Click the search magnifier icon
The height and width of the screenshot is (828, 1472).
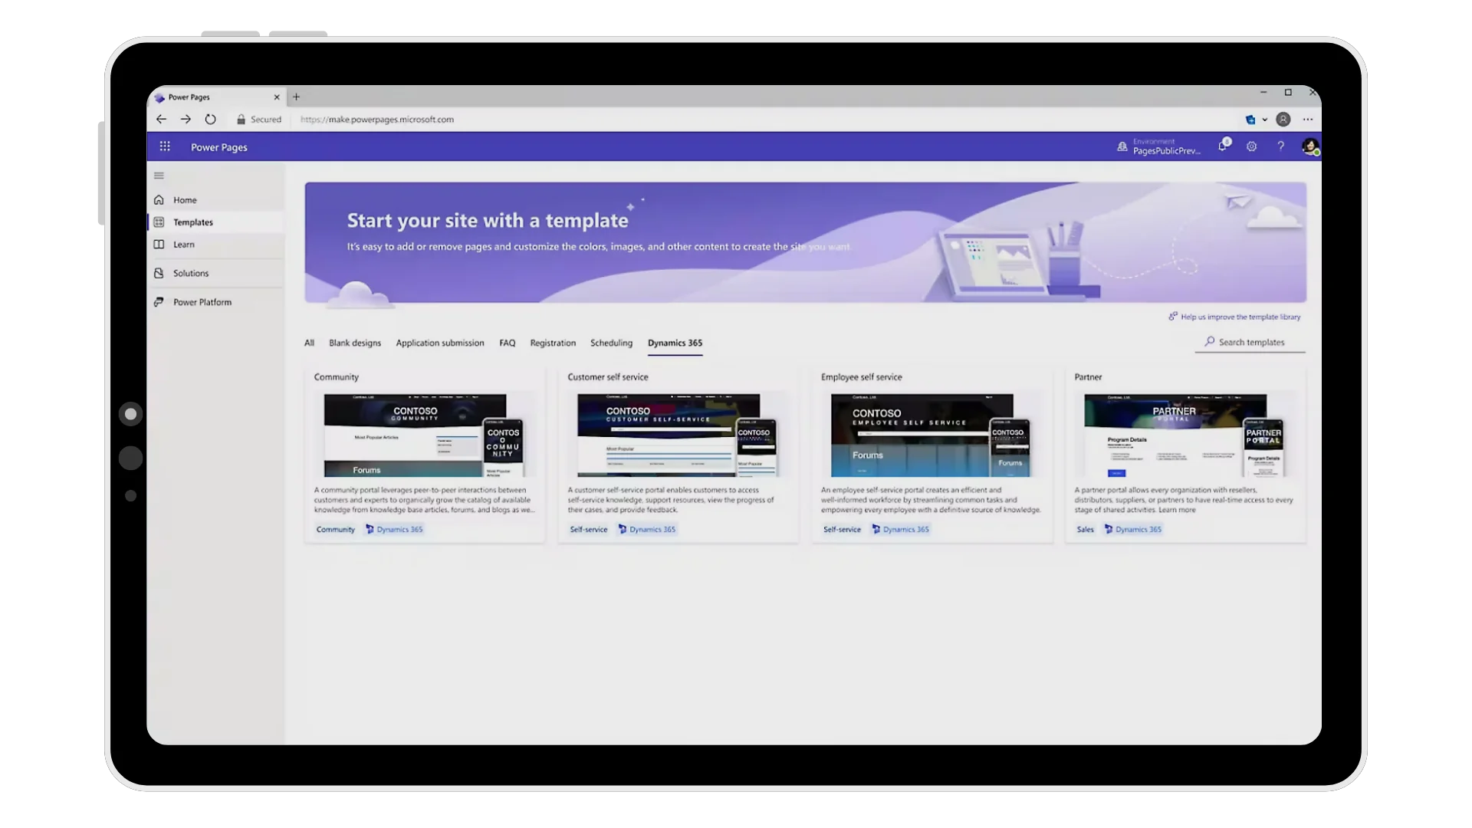click(x=1209, y=342)
